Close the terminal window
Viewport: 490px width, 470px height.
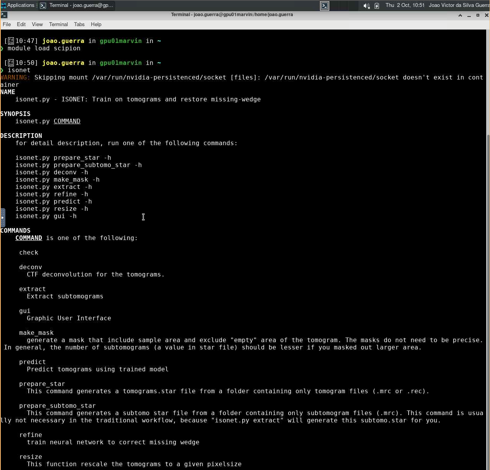point(487,15)
